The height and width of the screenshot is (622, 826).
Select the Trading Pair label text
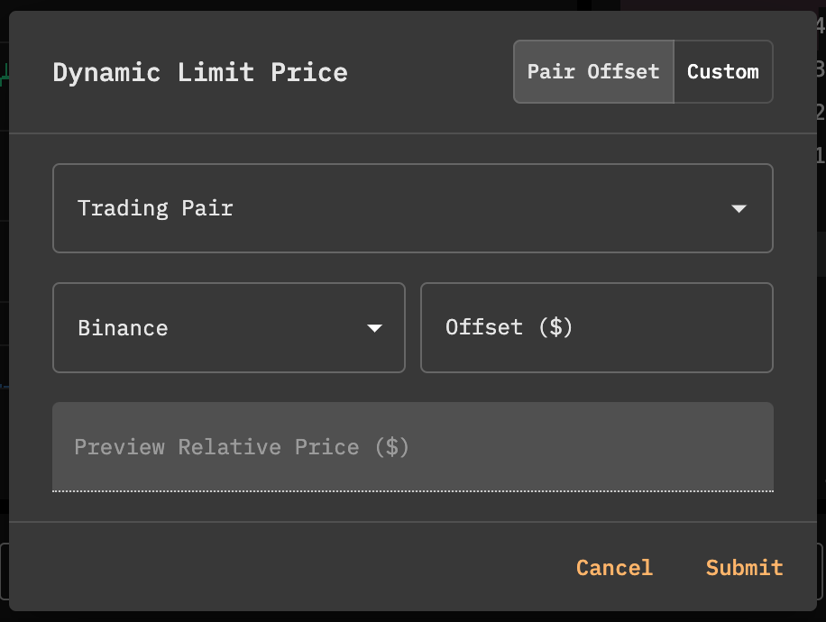155,208
